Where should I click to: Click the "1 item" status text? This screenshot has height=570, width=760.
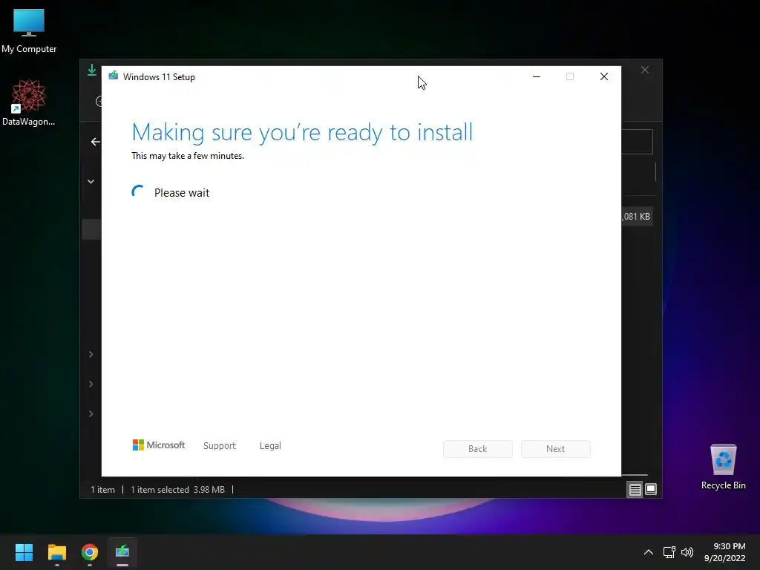click(102, 490)
